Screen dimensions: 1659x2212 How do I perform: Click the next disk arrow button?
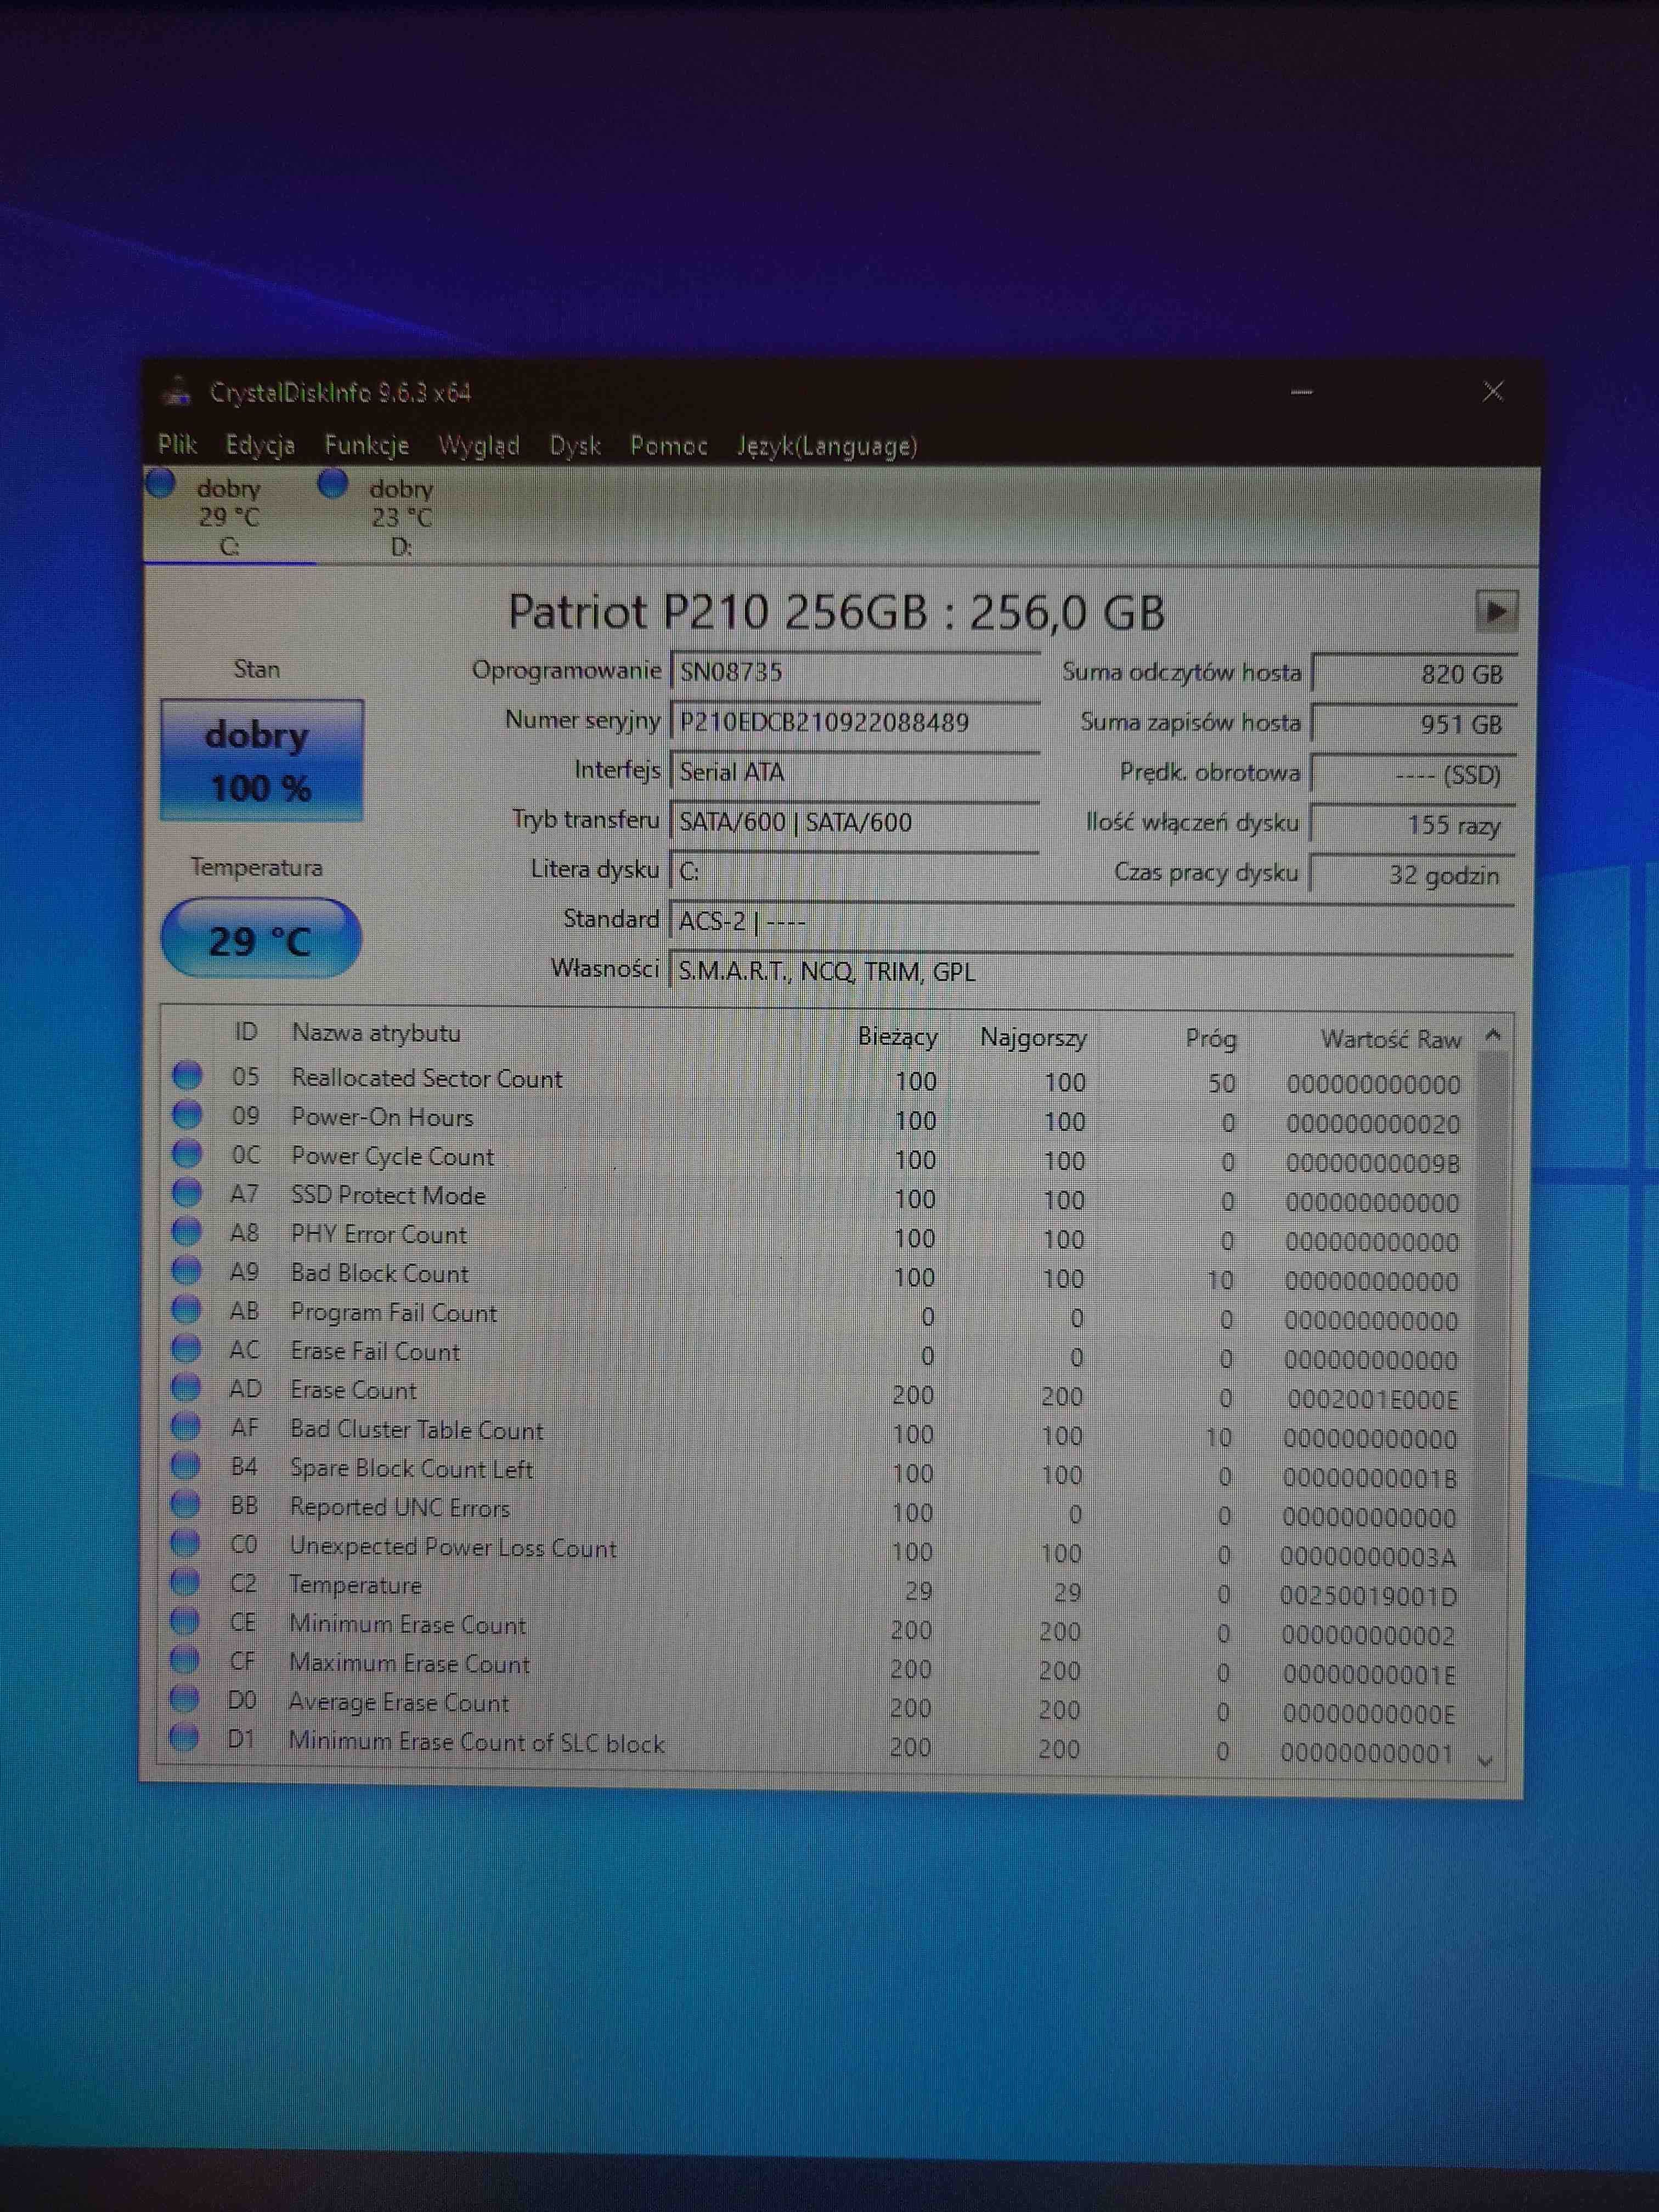pyautogui.click(x=1496, y=611)
